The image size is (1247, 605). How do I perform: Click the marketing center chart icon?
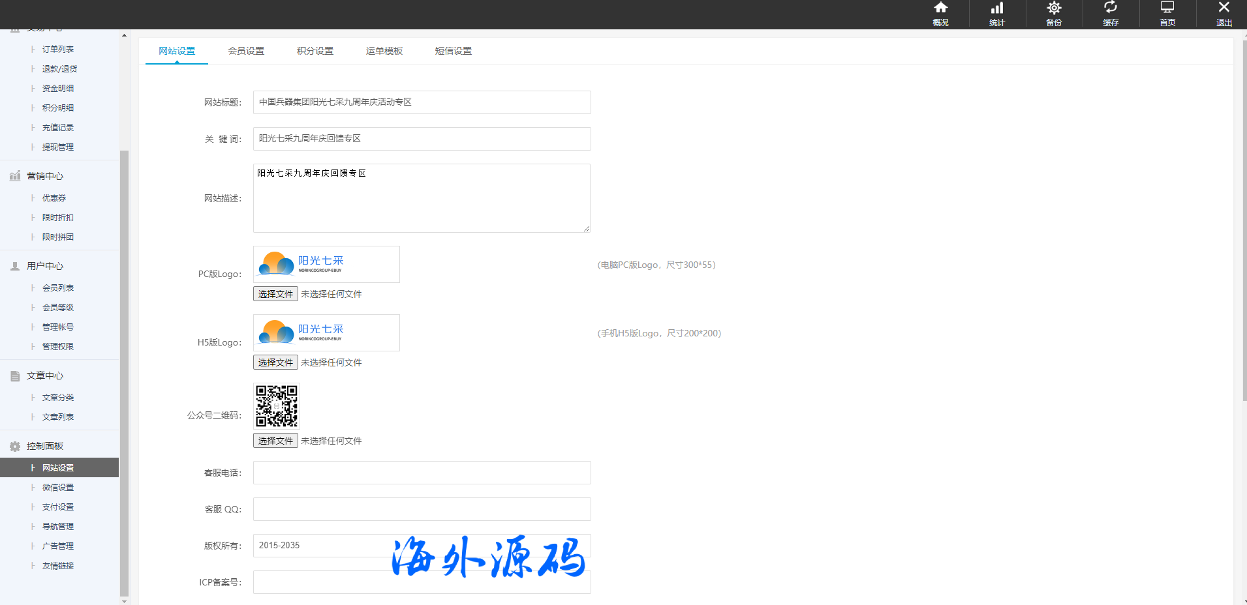(x=15, y=176)
